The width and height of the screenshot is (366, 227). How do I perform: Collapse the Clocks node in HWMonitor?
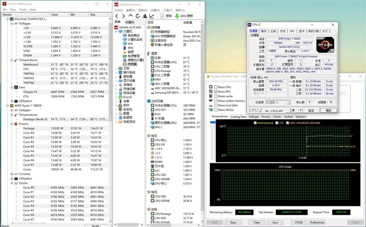point(12,183)
